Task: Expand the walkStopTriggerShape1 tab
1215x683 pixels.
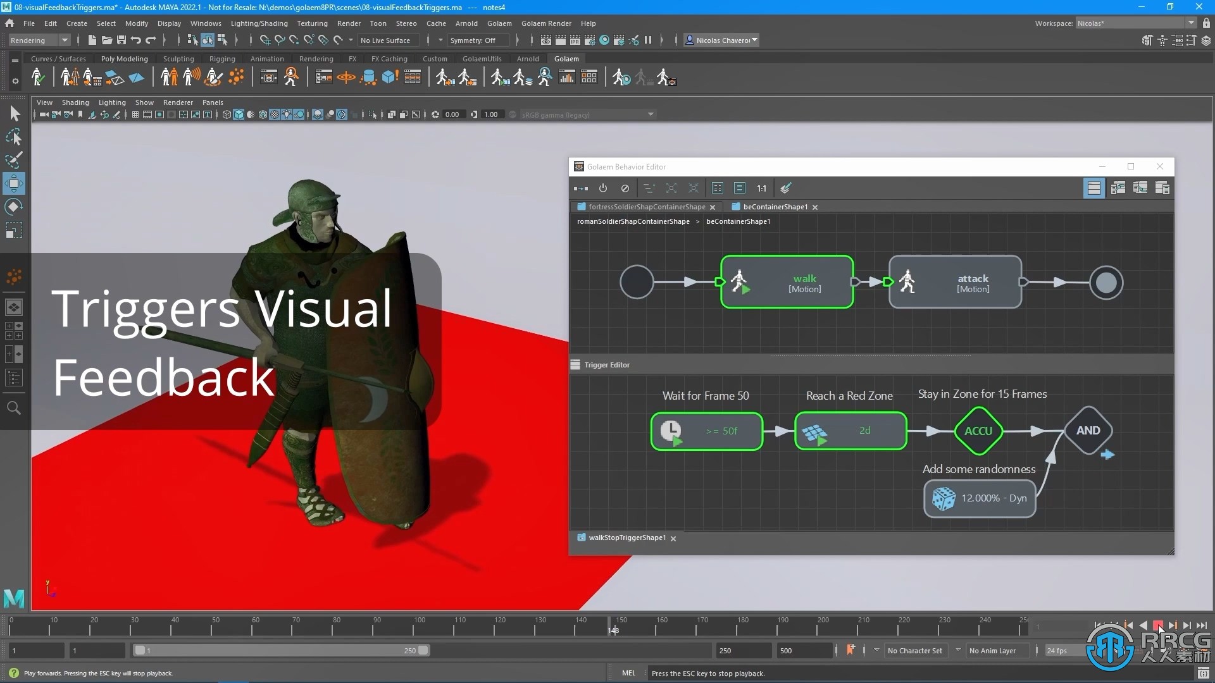Action: click(626, 537)
